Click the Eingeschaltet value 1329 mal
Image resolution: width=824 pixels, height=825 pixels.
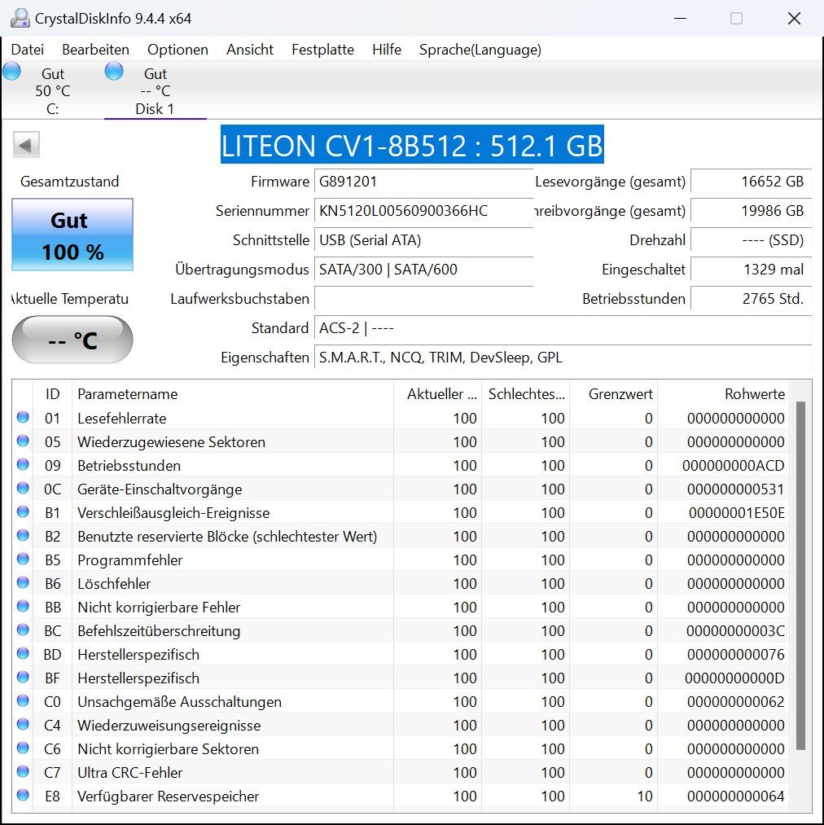click(x=751, y=270)
